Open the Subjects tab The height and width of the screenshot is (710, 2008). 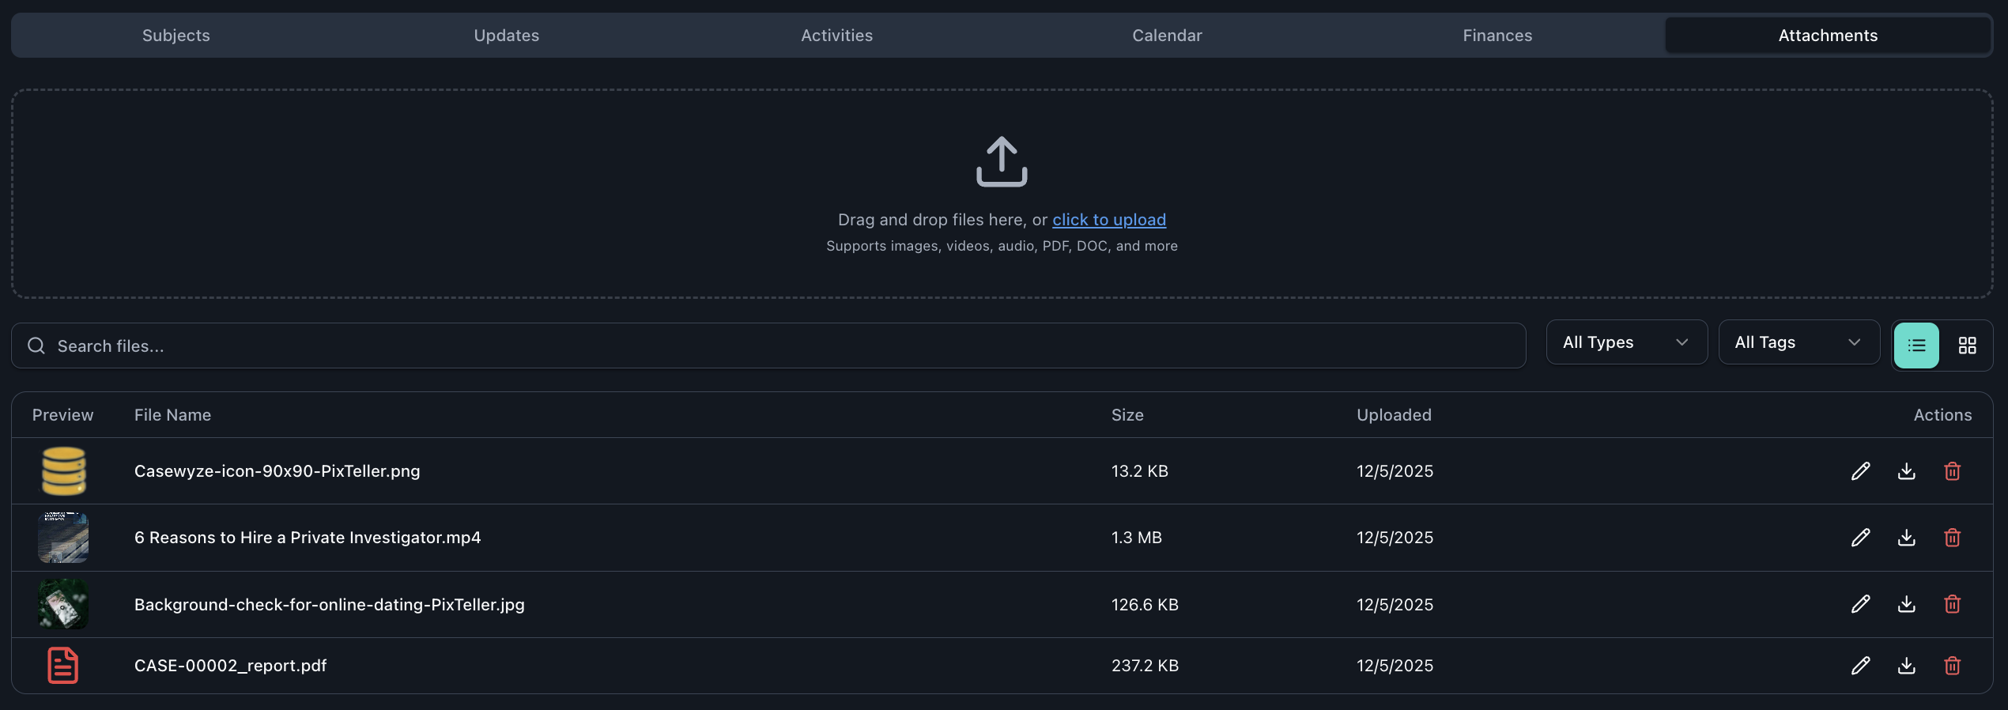tap(176, 36)
